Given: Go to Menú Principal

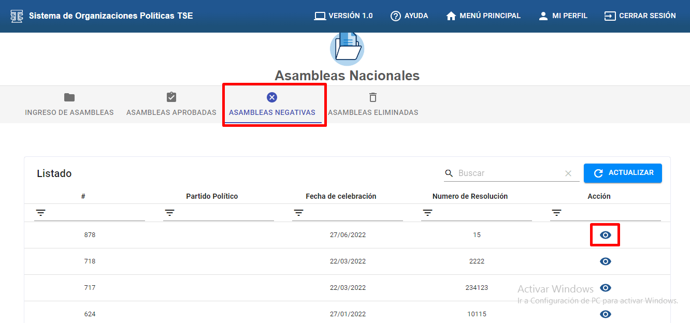Looking at the screenshot, I should 483,16.
